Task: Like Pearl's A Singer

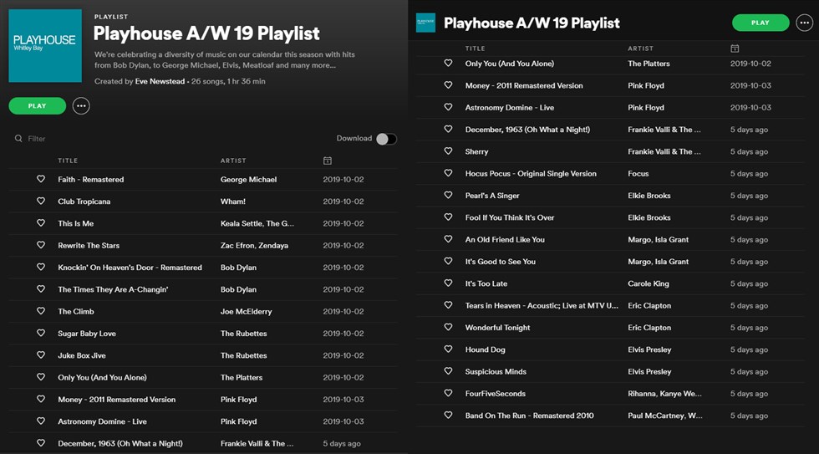Action: click(448, 195)
